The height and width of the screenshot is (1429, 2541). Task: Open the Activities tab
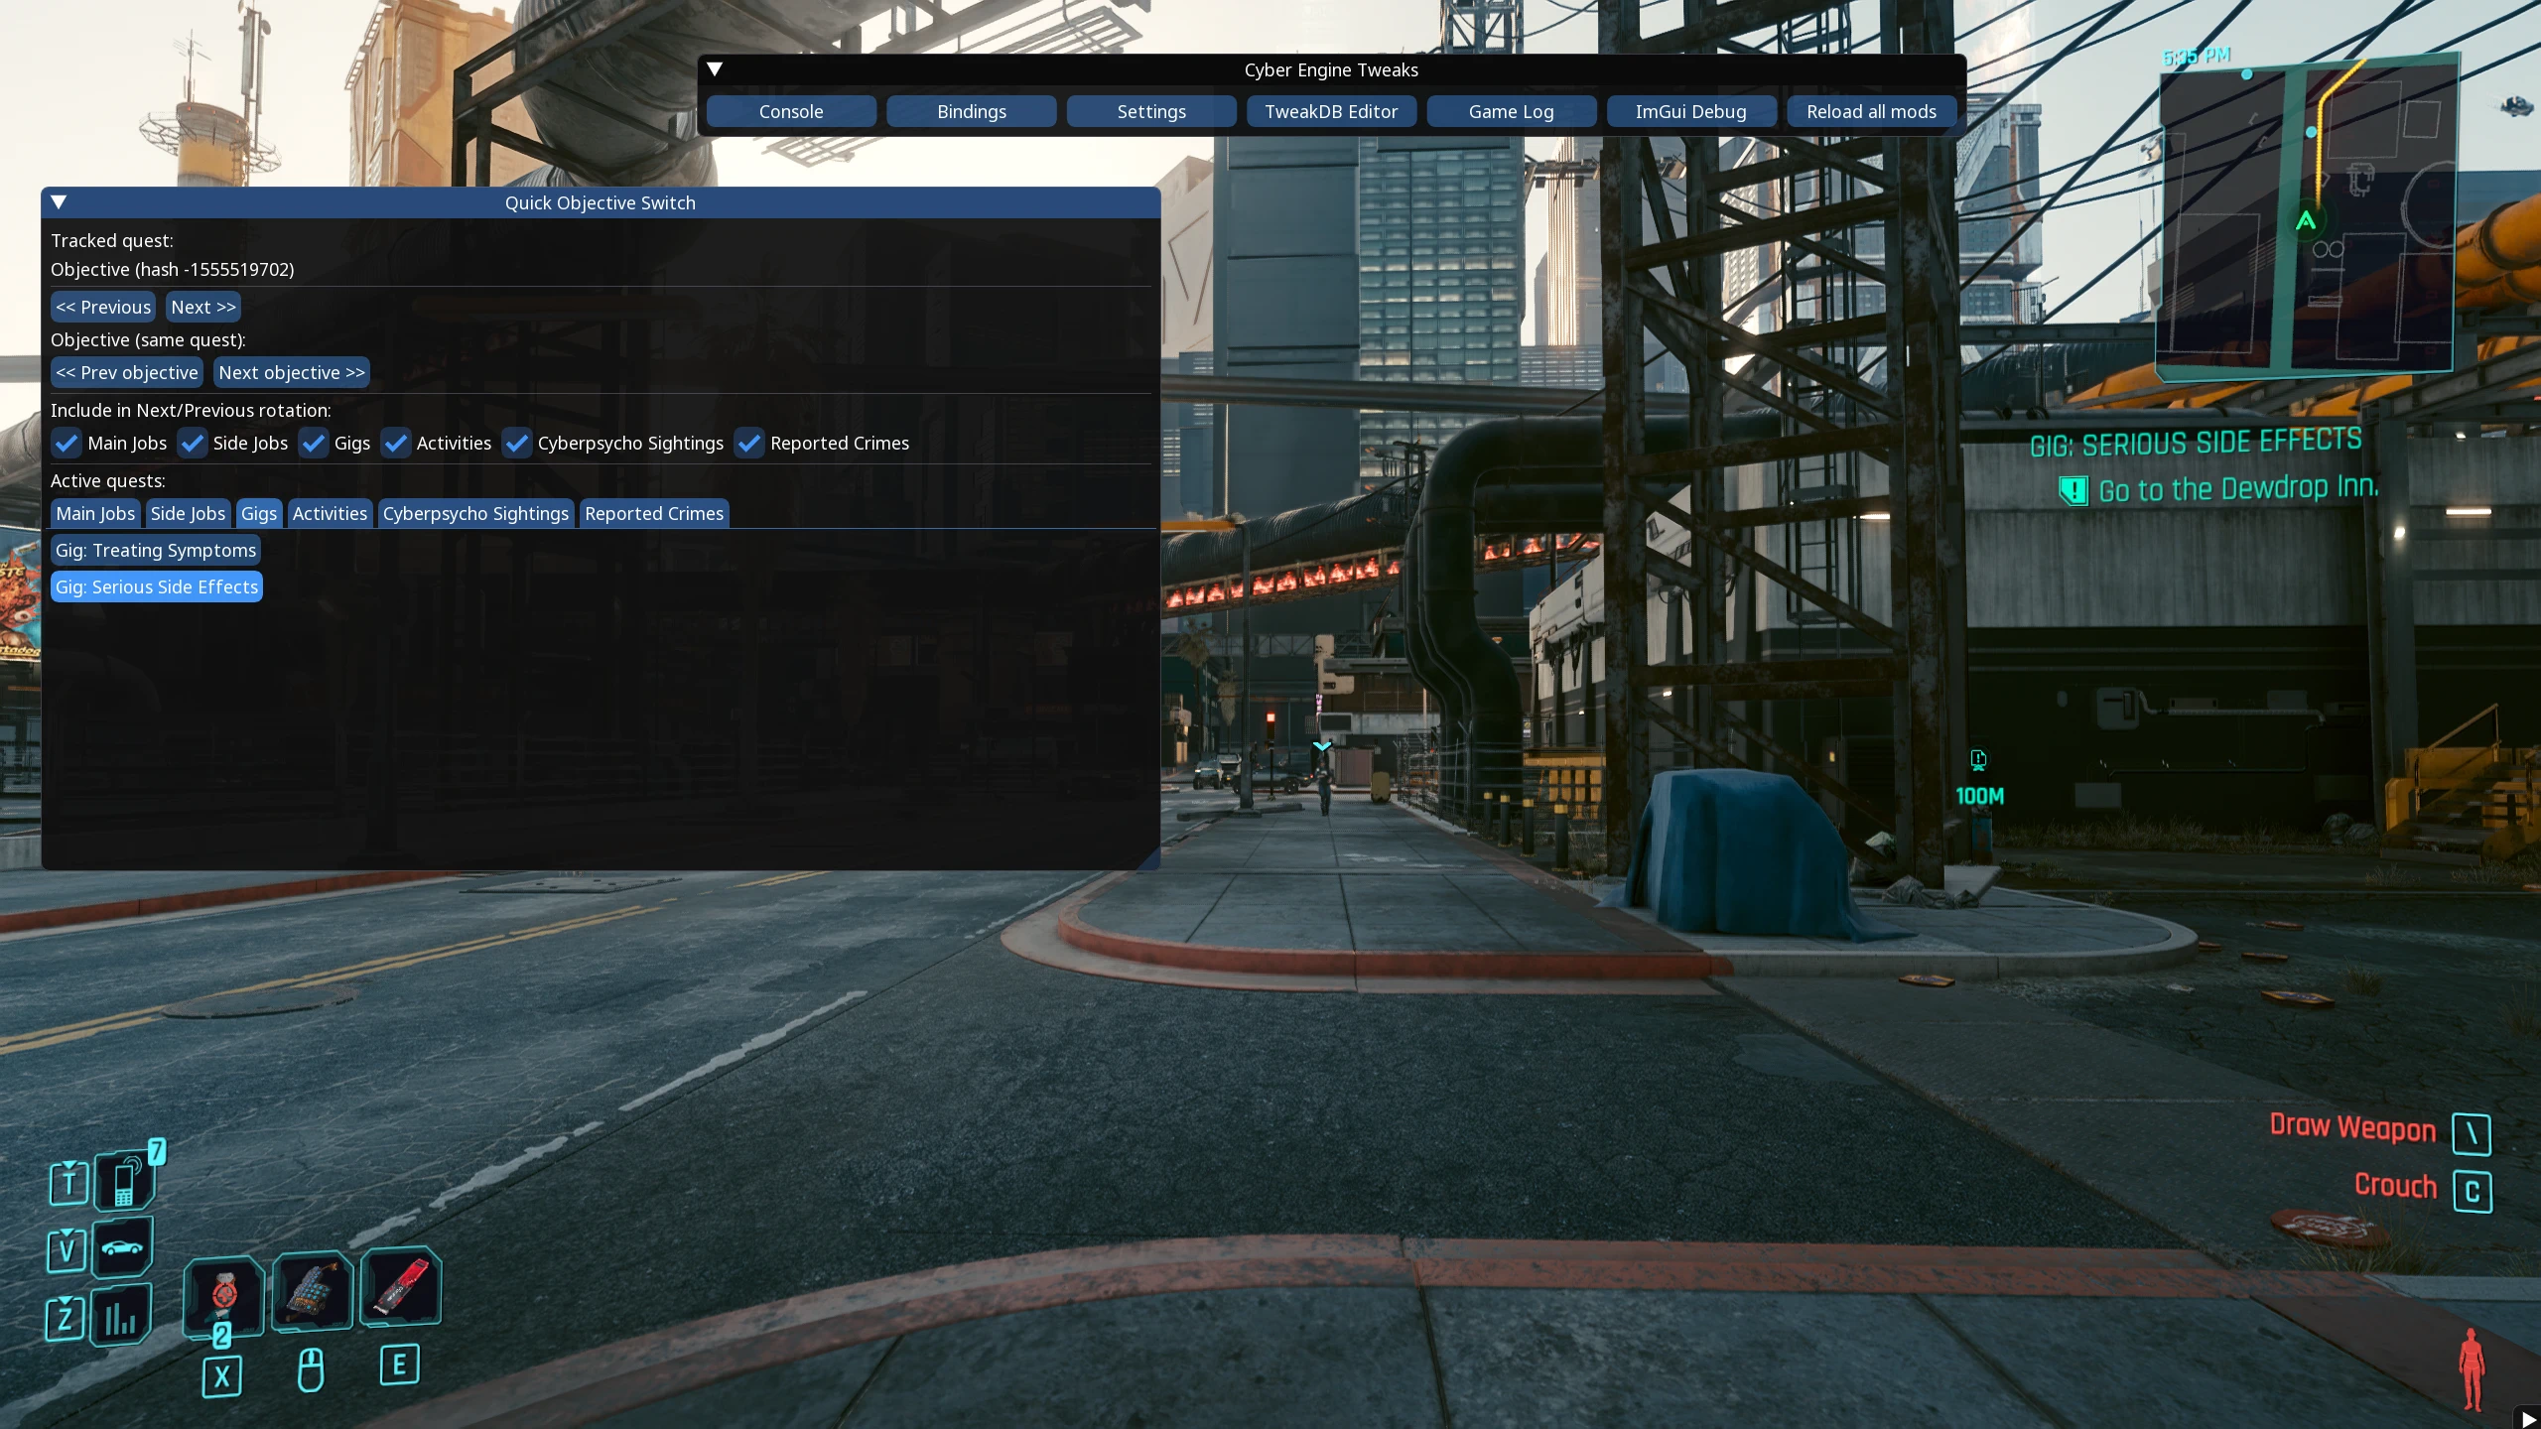[x=330, y=513]
